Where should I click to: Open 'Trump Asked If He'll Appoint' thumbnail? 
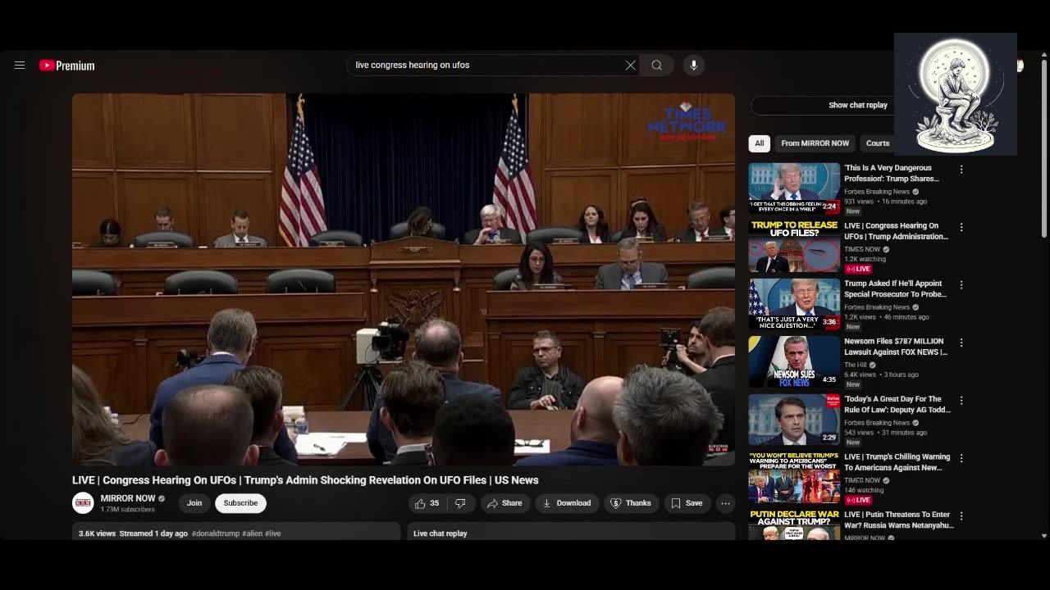[x=794, y=304]
